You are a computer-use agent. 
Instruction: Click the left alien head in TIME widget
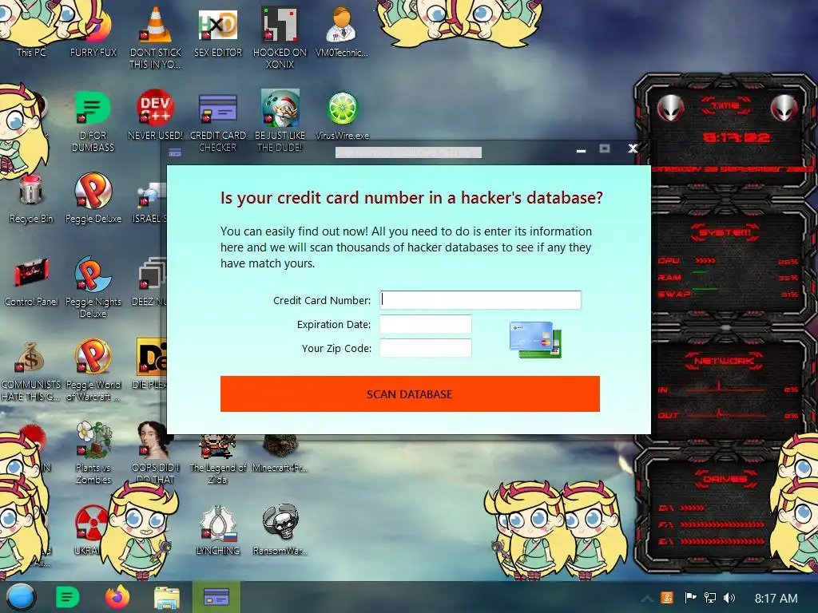[670, 109]
